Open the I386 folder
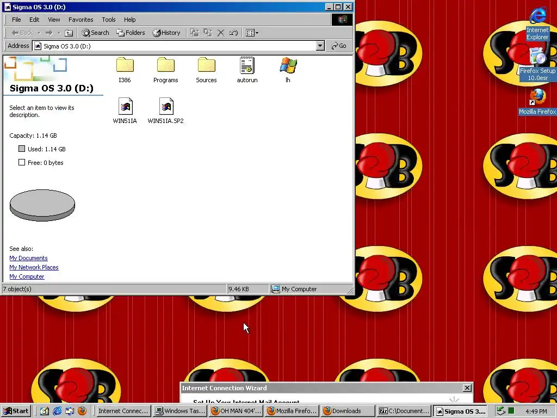 (x=125, y=70)
